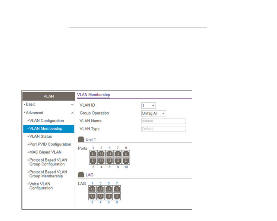
Task: Click the VLAN Name field
Action: 164,121
